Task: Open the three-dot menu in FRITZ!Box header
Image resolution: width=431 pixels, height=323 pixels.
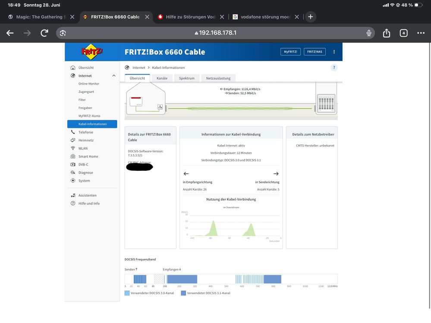Action: pyautogui.click(x=334, y=52)
